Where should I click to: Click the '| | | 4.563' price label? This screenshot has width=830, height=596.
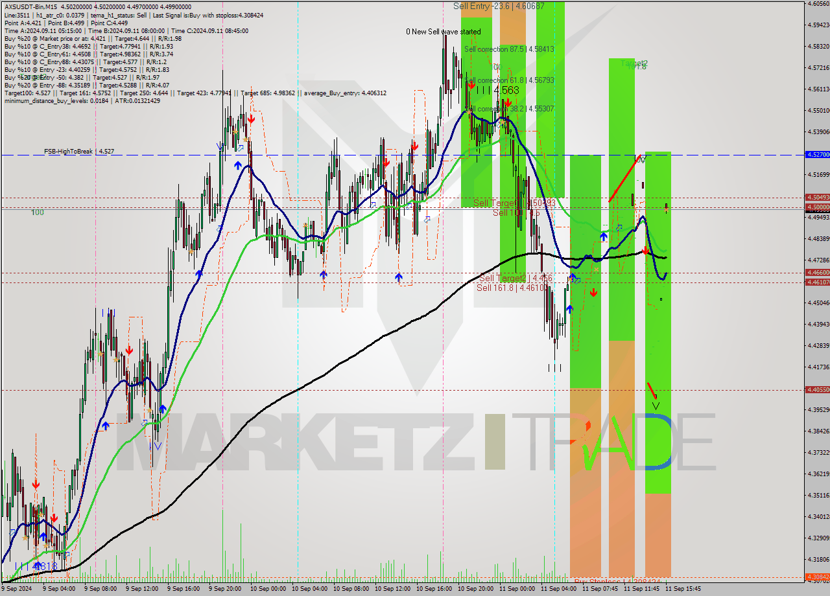497,91
